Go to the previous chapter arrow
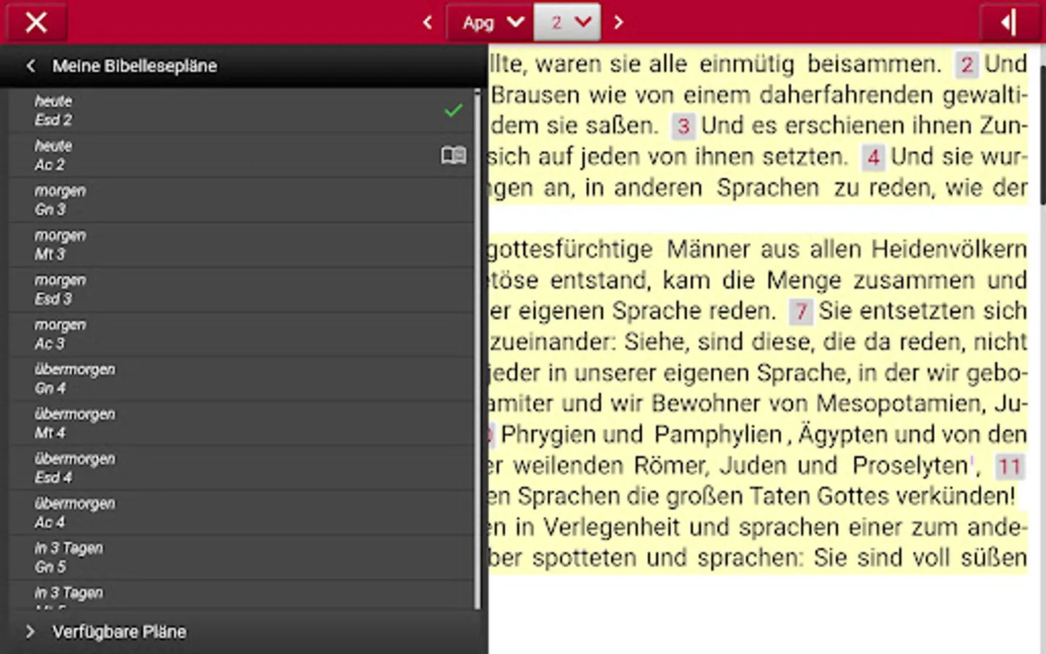Image resolution: width=1046 pixels, height=654 pixels. point(427,22)
